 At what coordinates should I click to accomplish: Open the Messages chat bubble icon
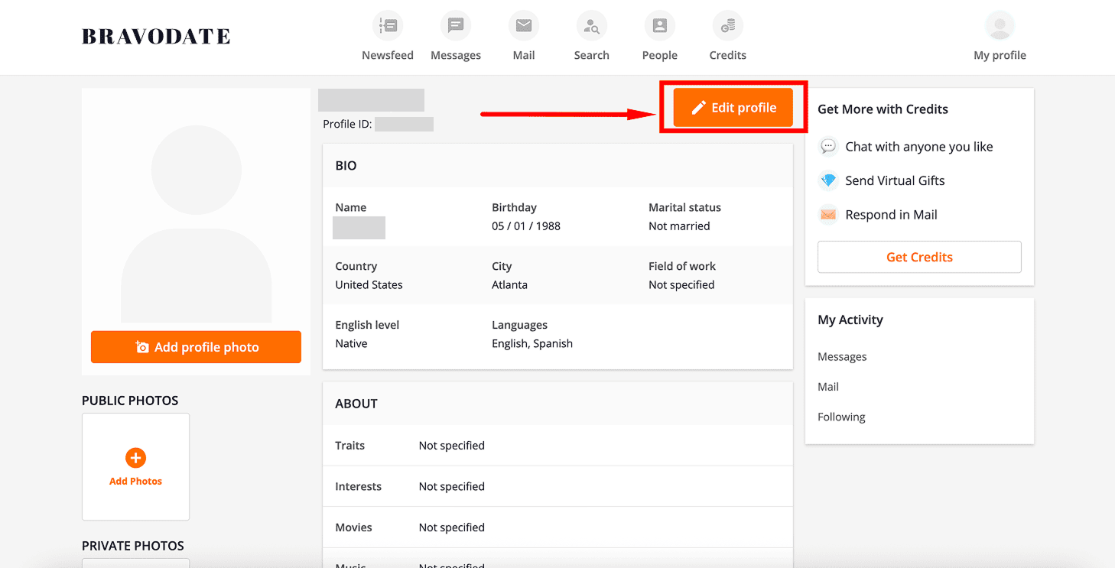coord(456,24)
